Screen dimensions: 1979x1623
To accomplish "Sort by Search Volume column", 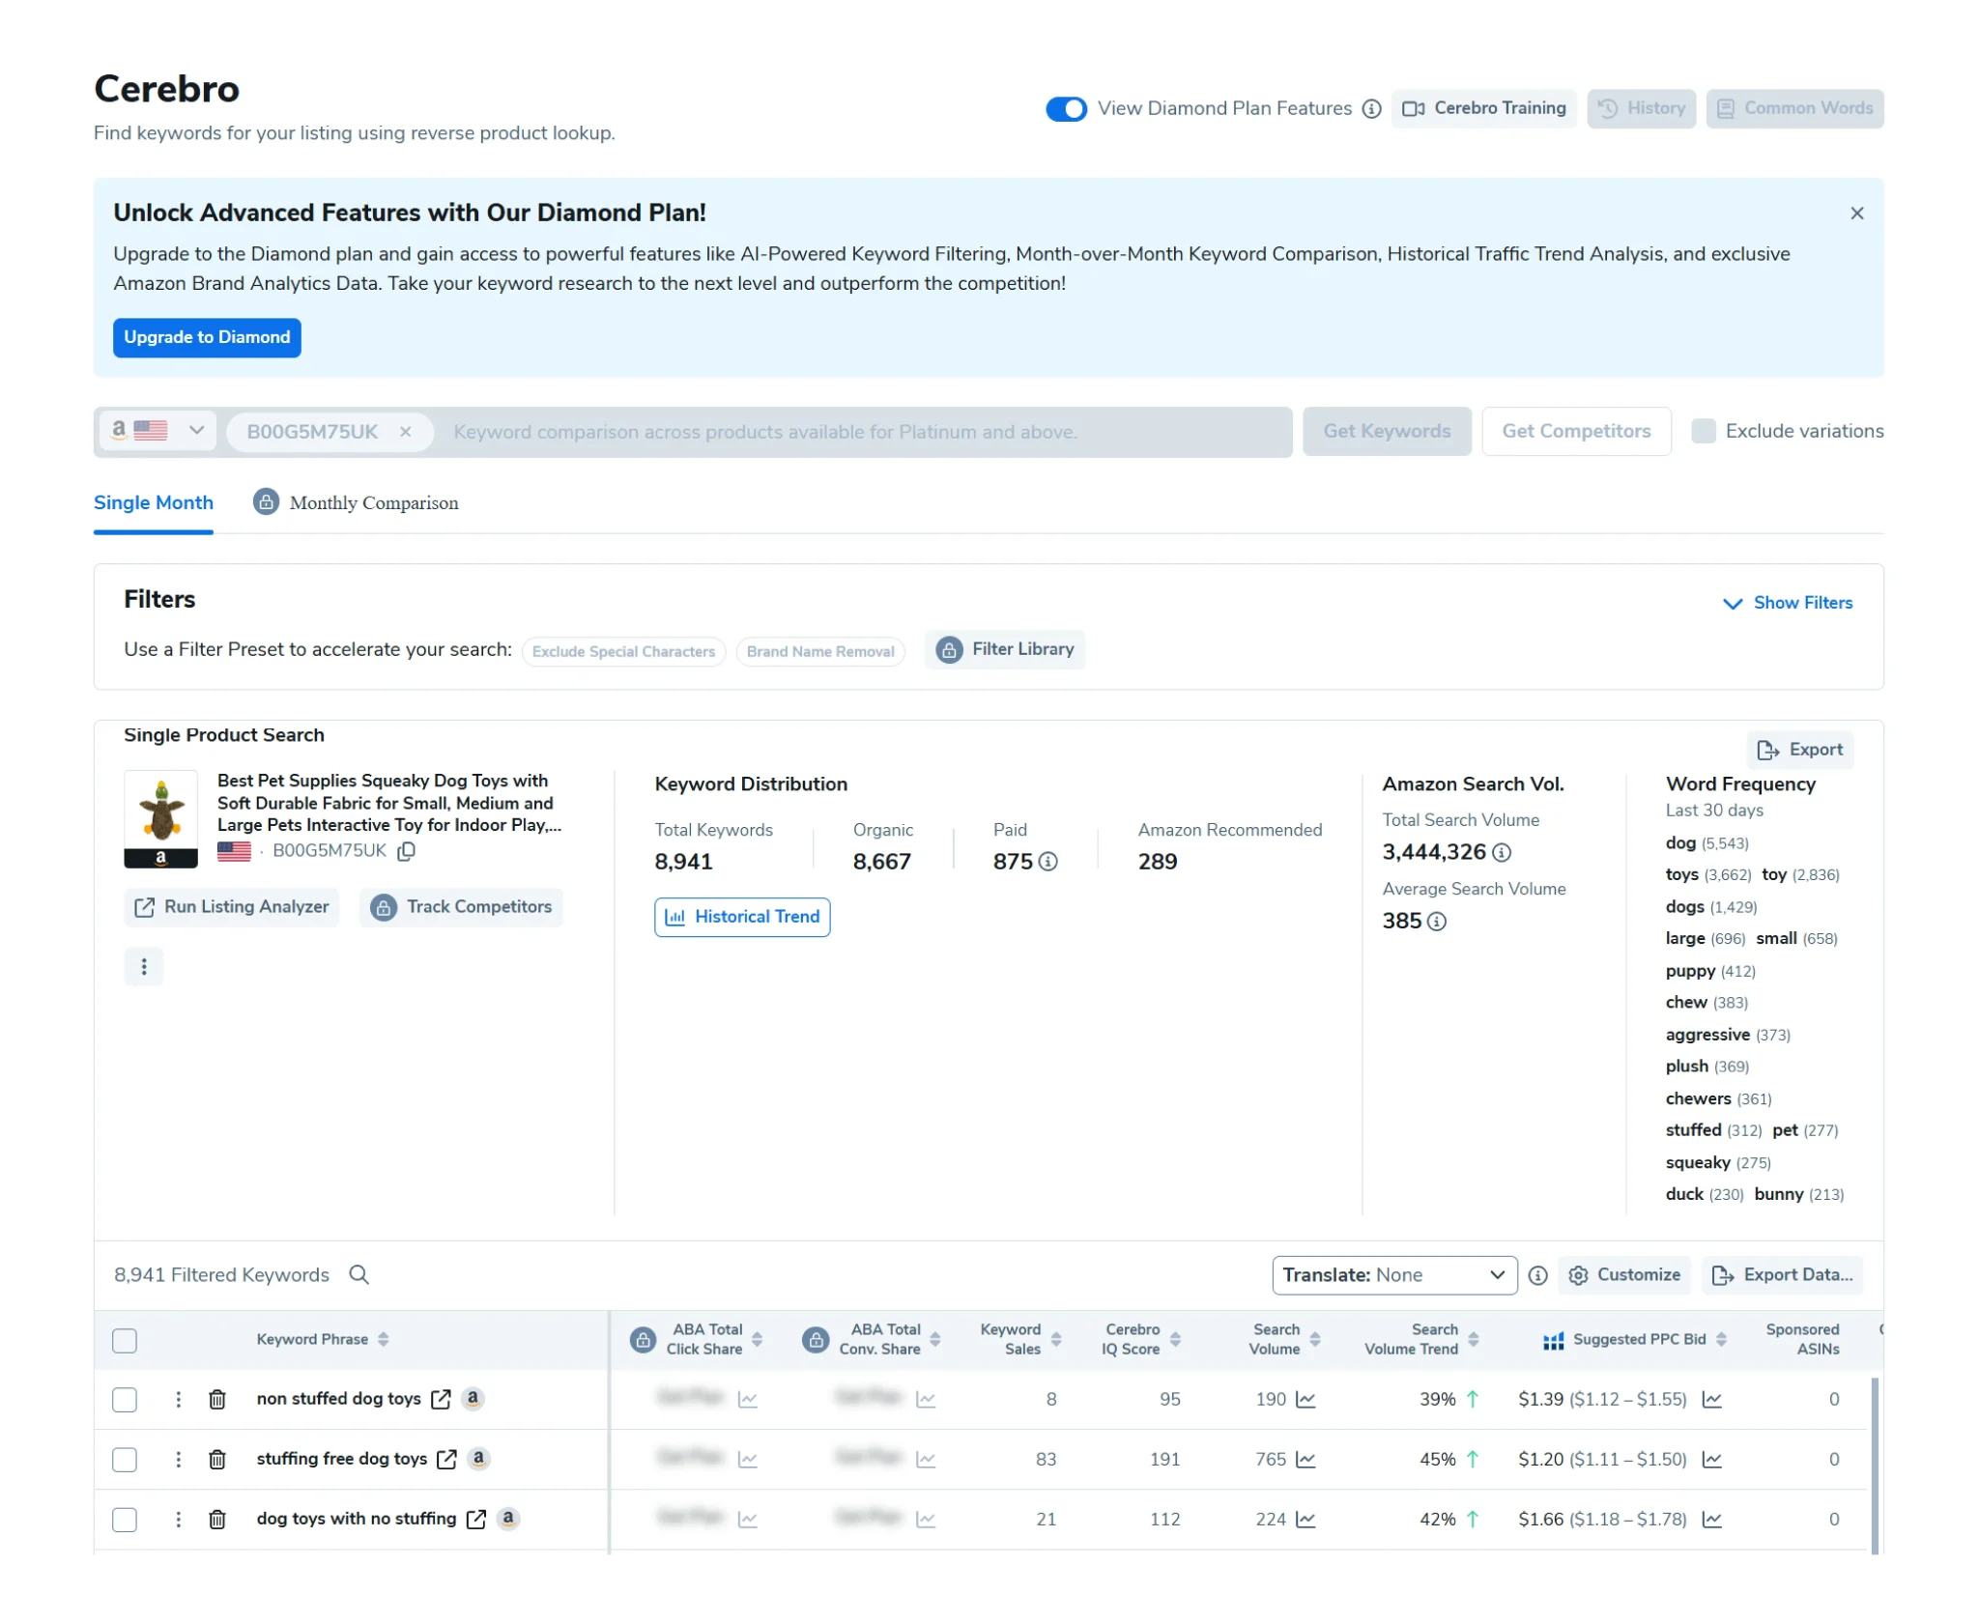I will point(1314,1340).
